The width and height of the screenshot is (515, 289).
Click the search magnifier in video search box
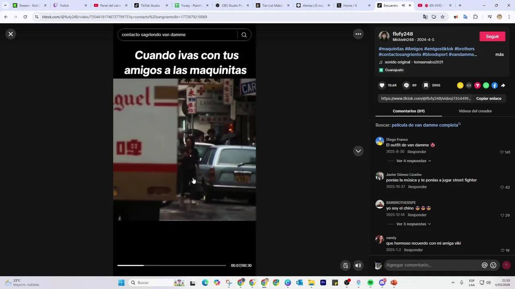244,35
